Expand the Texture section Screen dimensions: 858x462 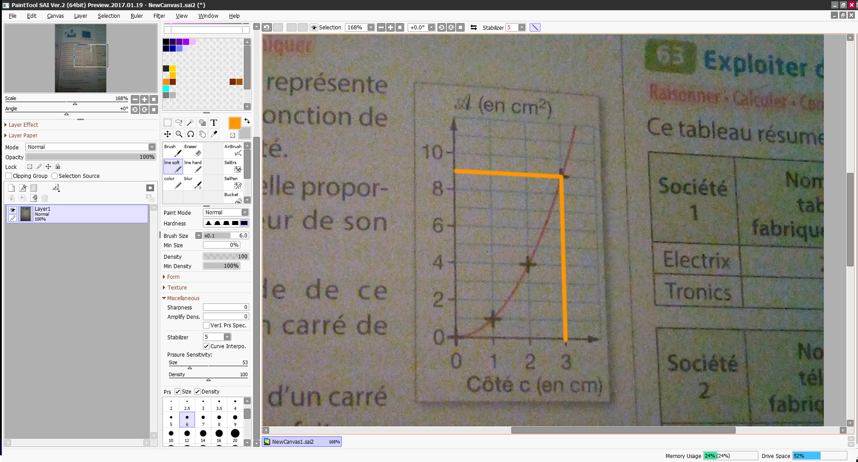[x=177, y=288]
